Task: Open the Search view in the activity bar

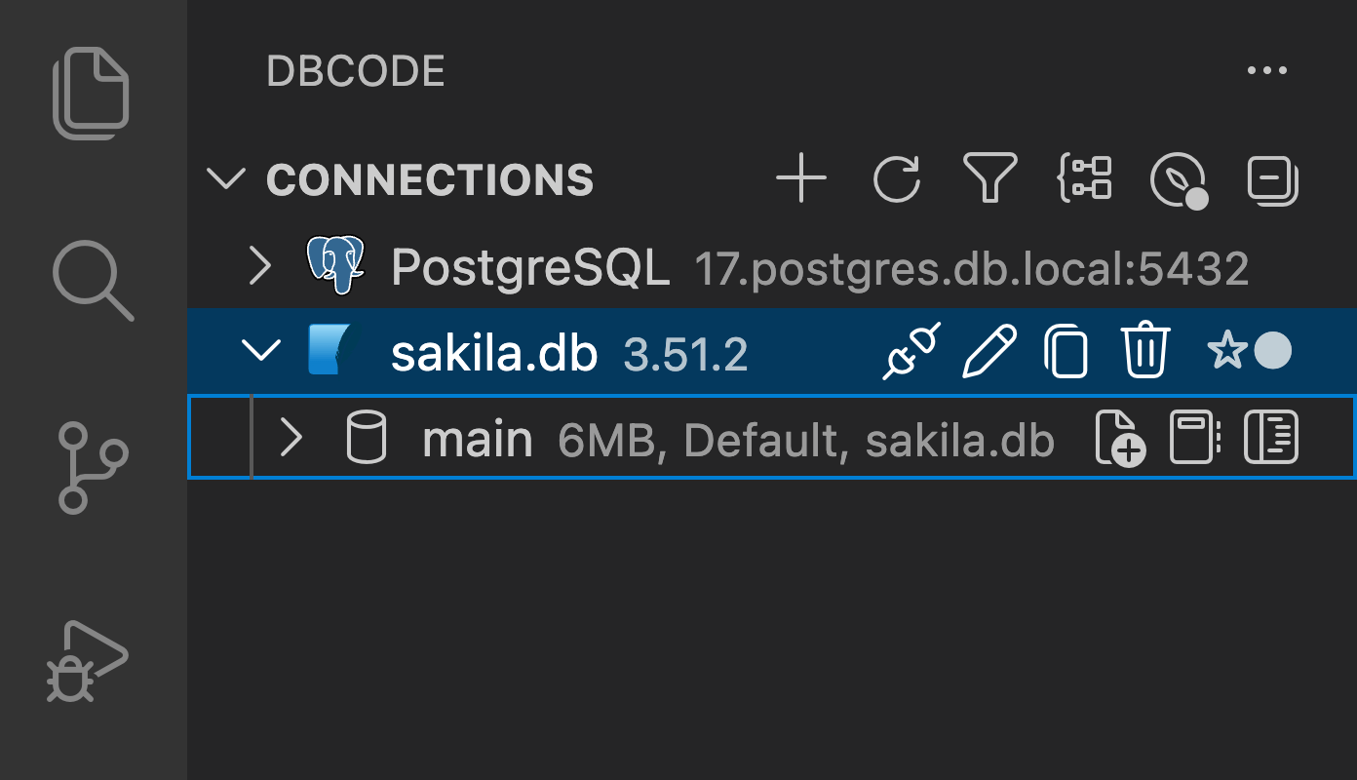Action: [x=92, y=282]
